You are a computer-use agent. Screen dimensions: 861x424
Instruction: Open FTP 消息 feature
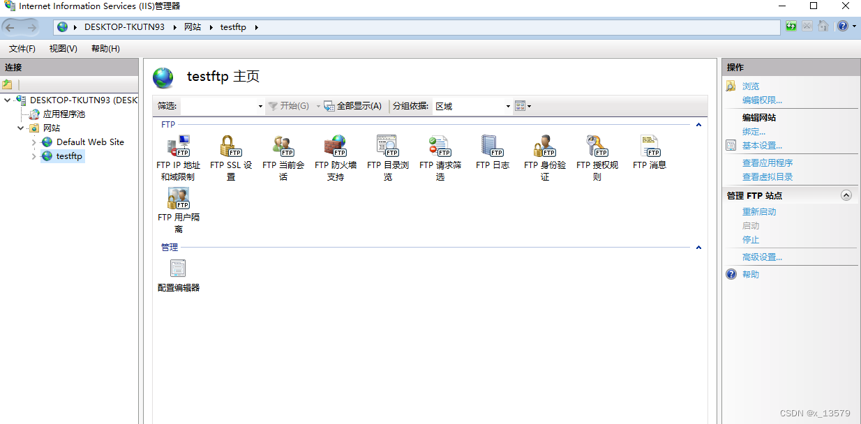point(650,153)
